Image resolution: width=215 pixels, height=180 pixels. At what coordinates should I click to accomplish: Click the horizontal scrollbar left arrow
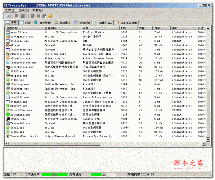(x=7, y=144)
